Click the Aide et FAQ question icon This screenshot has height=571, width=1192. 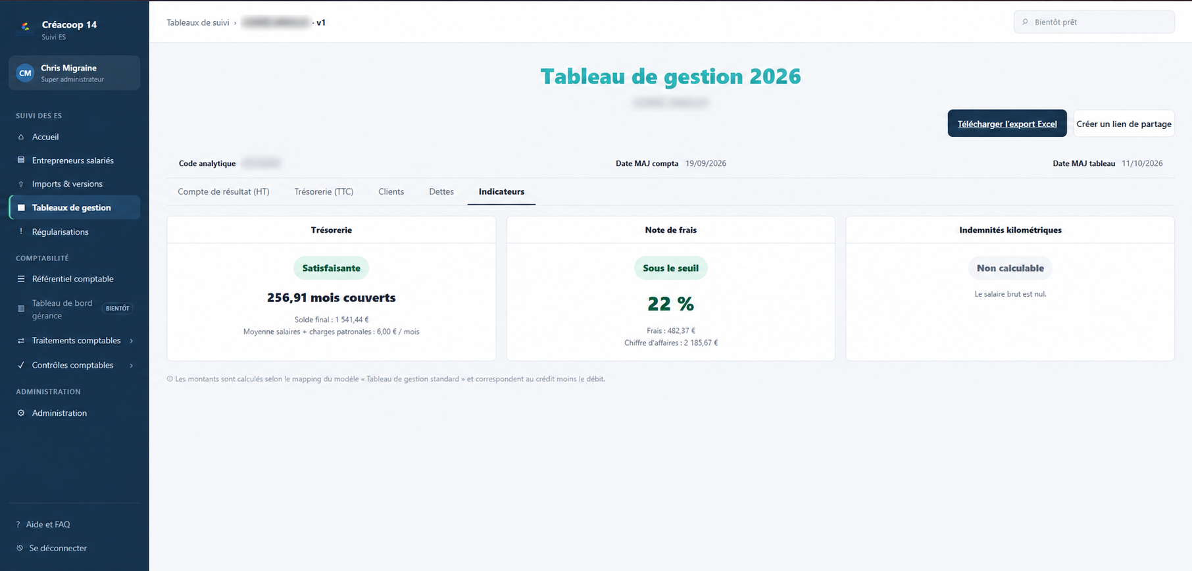[18, 524]
